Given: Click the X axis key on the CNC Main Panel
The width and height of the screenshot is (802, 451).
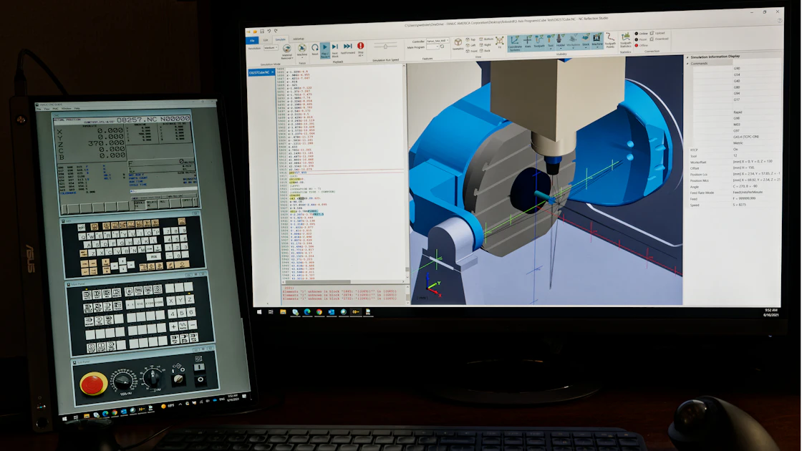Looking at the screenshot, I should (170, 300).
